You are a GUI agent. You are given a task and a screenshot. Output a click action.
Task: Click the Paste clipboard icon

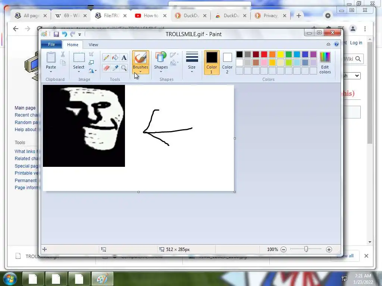pyautogui.click(x=51, y=58)
